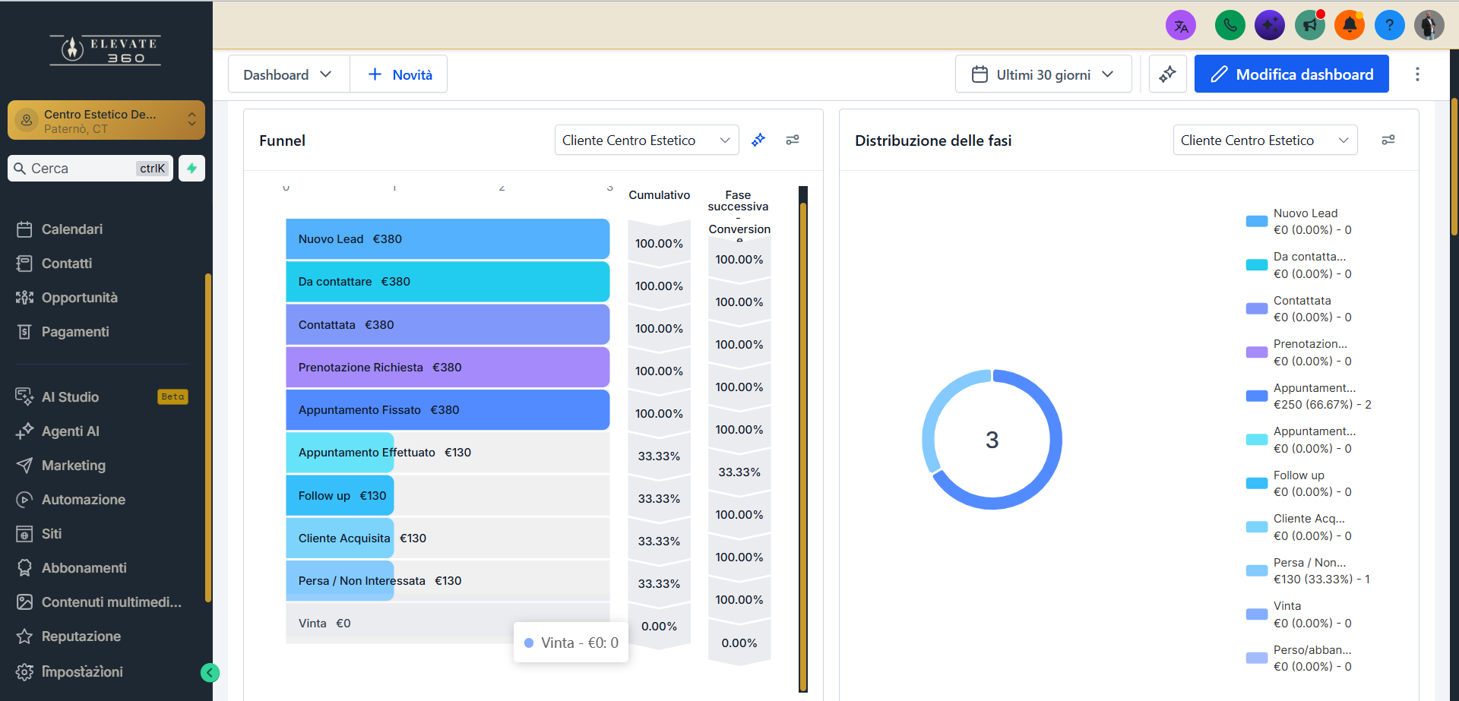Open the purple AI sparkle assistant icon
This screenshot has width=1459, height=701.
pos(1270,26)
